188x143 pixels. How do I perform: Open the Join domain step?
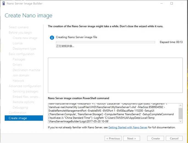pos(21,75)
